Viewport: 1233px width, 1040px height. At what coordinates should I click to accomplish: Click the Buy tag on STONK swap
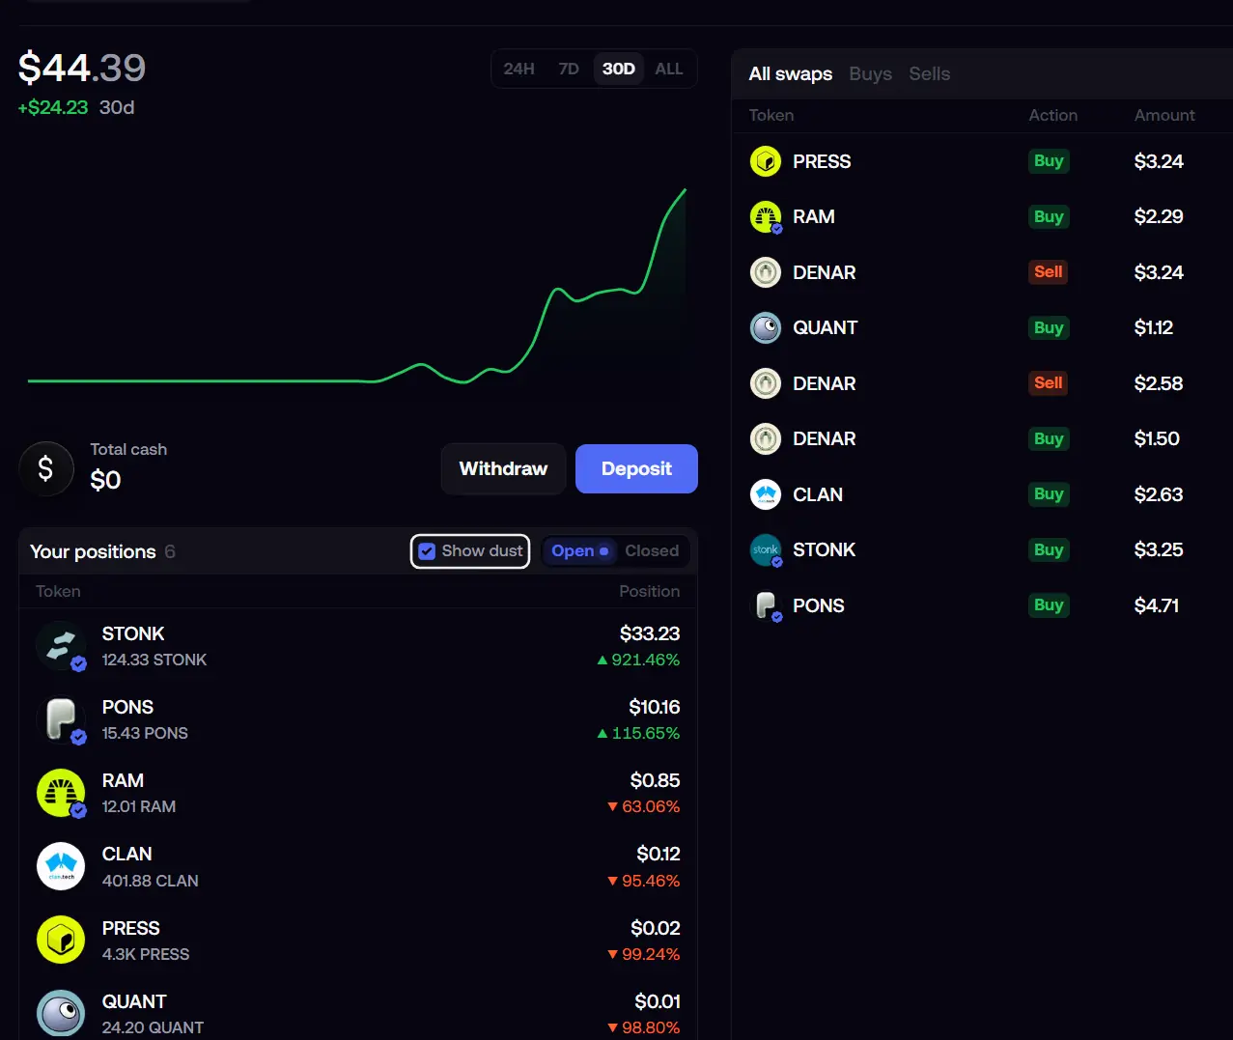point(1049,549)
